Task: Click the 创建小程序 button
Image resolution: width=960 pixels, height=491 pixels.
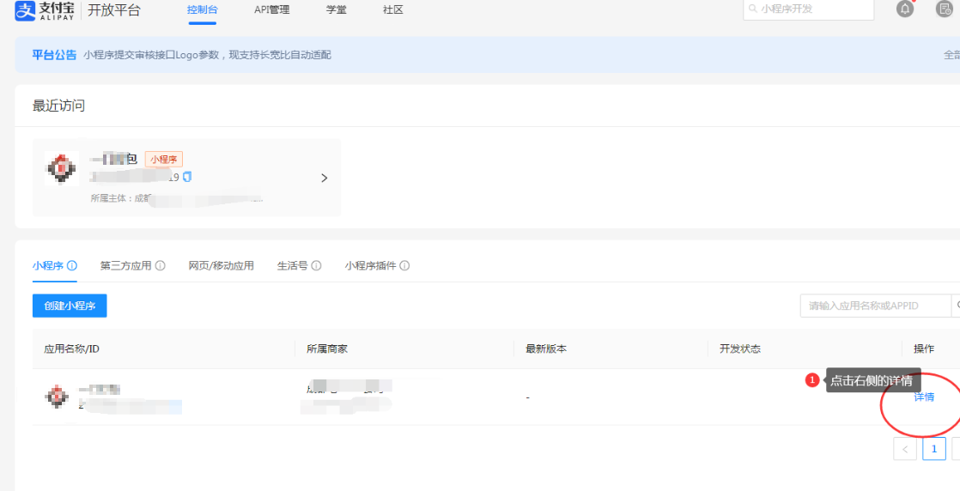Action: [70, 306]
